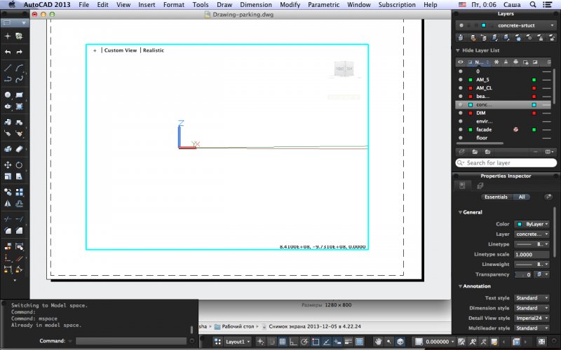Click the Command line input field
The width and height of the screenshot is (561, 350).
click(x=131, y=341)
